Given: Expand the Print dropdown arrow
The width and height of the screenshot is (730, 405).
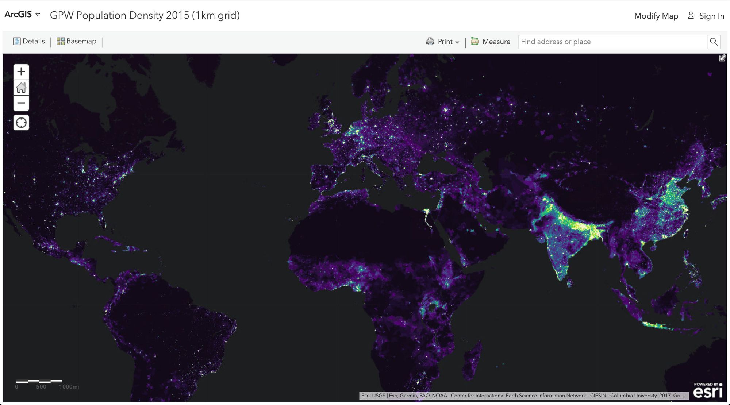Looking at the screenshot, I should tap(457, 42).
